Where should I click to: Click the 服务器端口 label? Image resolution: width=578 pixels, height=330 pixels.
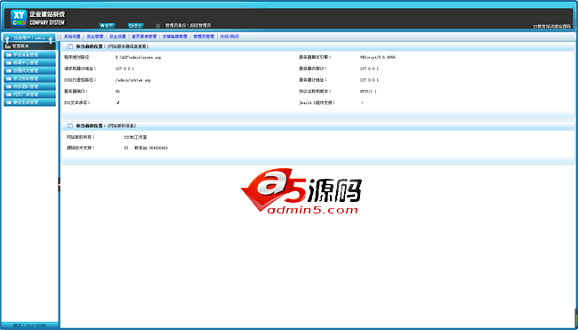click(76, 92)
